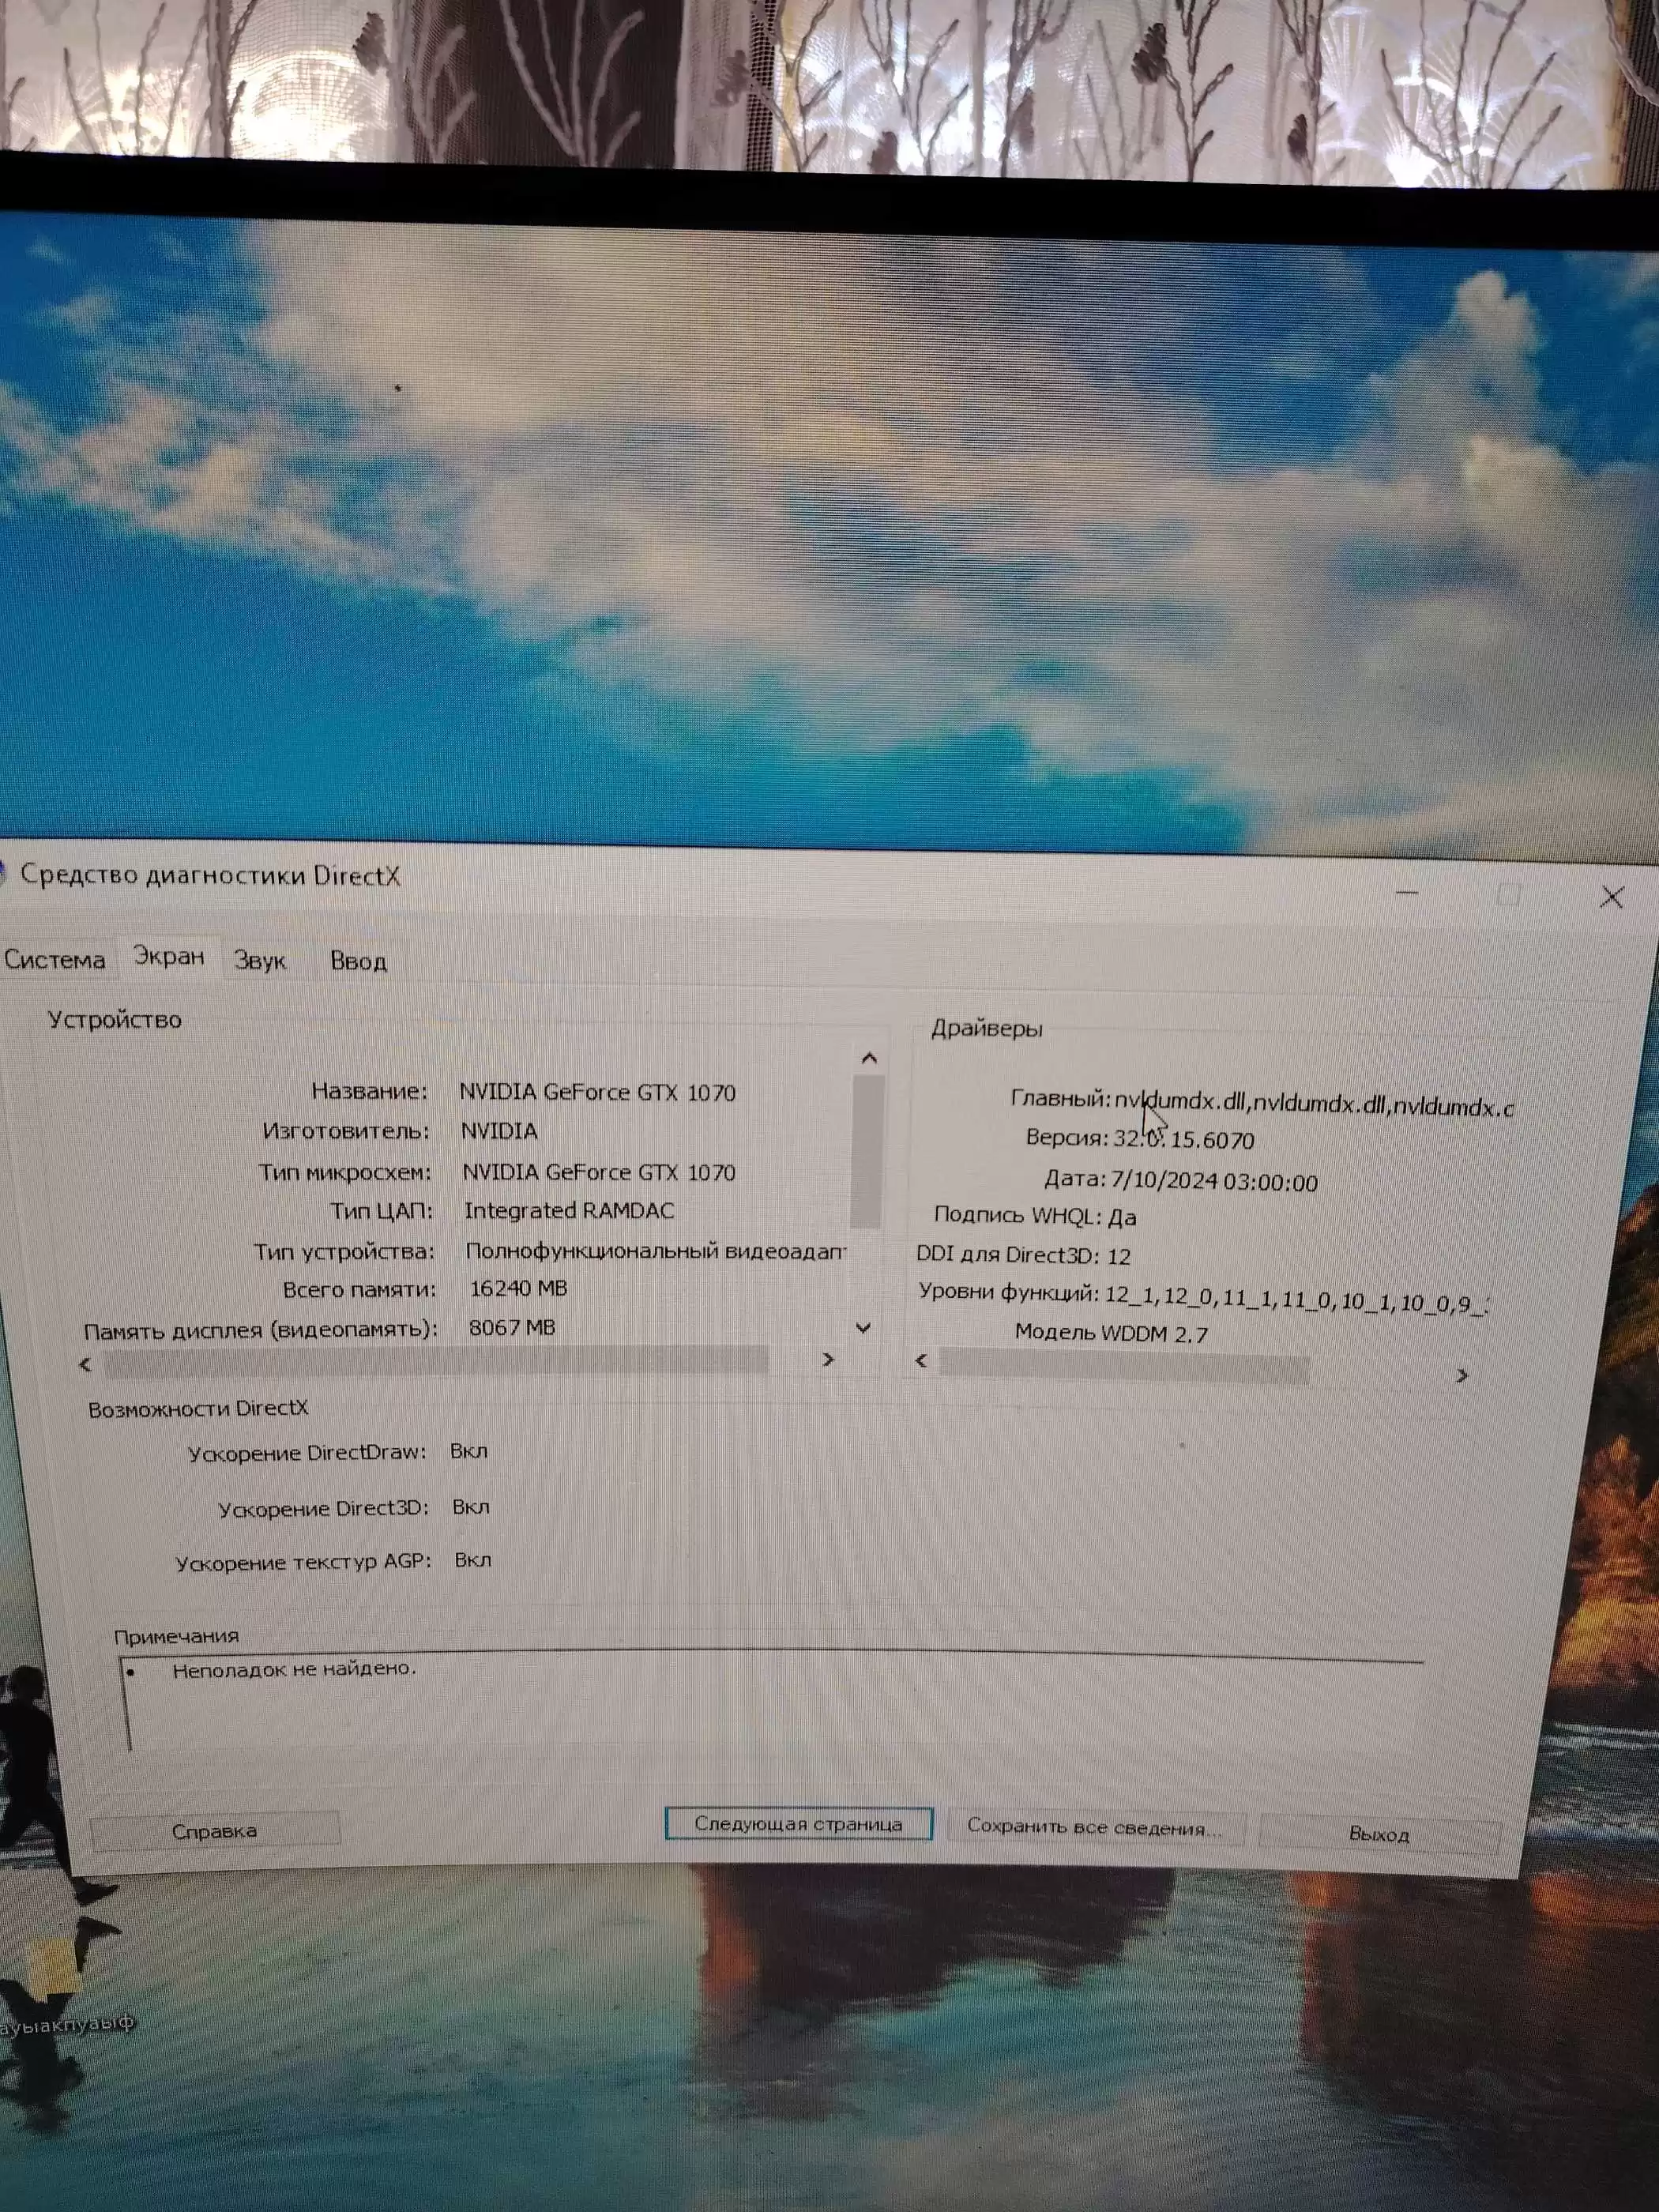Click right arrow of Драйверы horizontal scrollbar
This screenshot has height=2212, width=1659.
1462,1376
